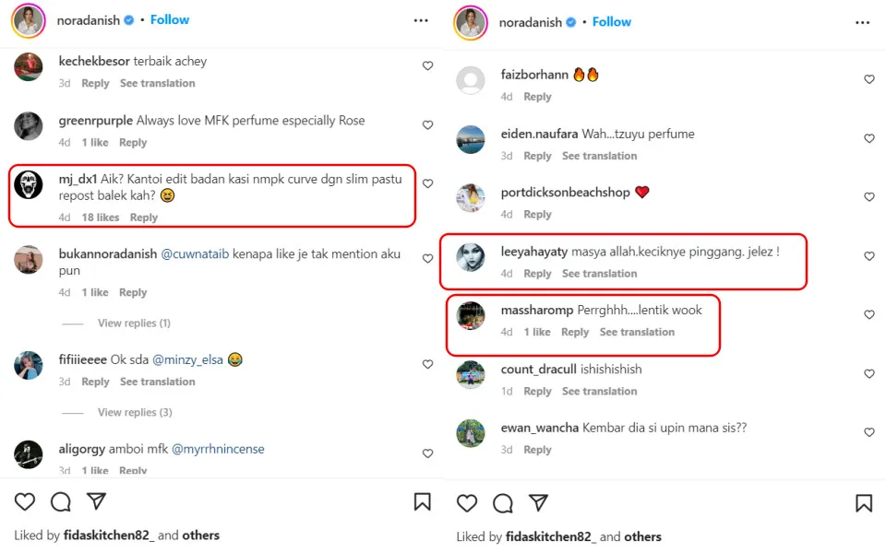Like greenrpurple's comment with the heart

(427, 125)
